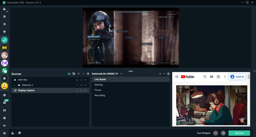Click the info circle icon in footer

click(x=20, y=133)
